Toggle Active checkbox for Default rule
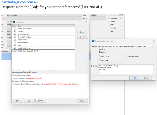The height and width of the screenshot is (115, 157). click(x=15, y=31)
